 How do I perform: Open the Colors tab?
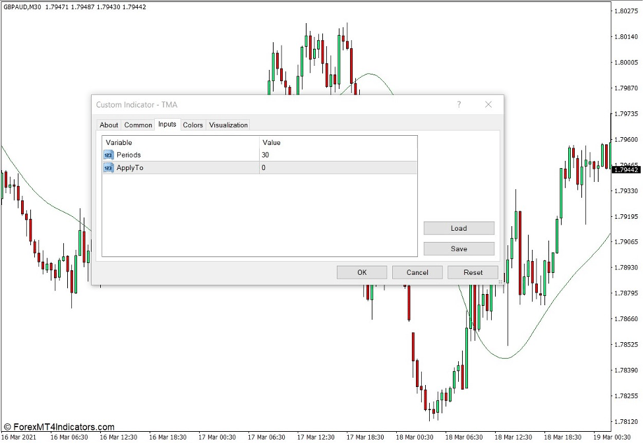coord(193,125)
